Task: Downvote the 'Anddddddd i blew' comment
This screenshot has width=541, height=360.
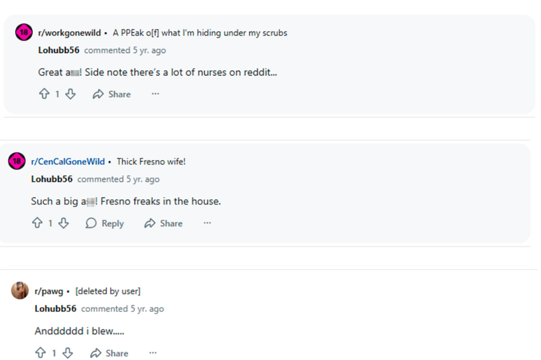Action: 67,353
